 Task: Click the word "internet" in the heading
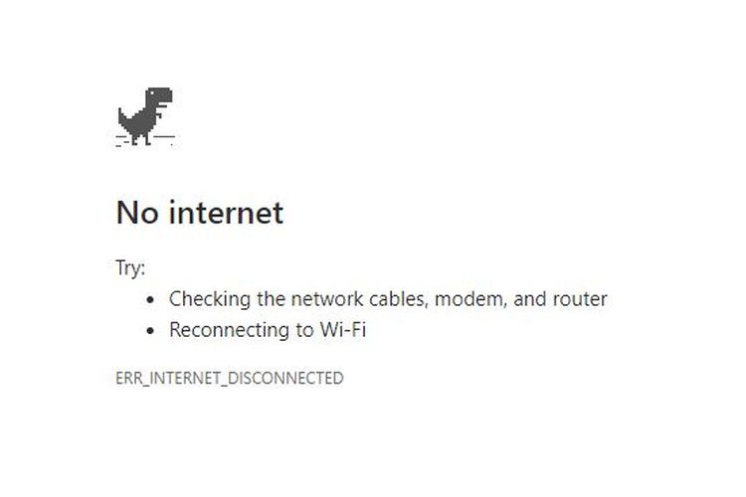tap(226, 212)
